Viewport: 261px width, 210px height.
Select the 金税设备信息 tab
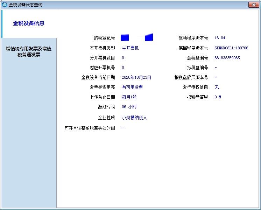point(29,24)
